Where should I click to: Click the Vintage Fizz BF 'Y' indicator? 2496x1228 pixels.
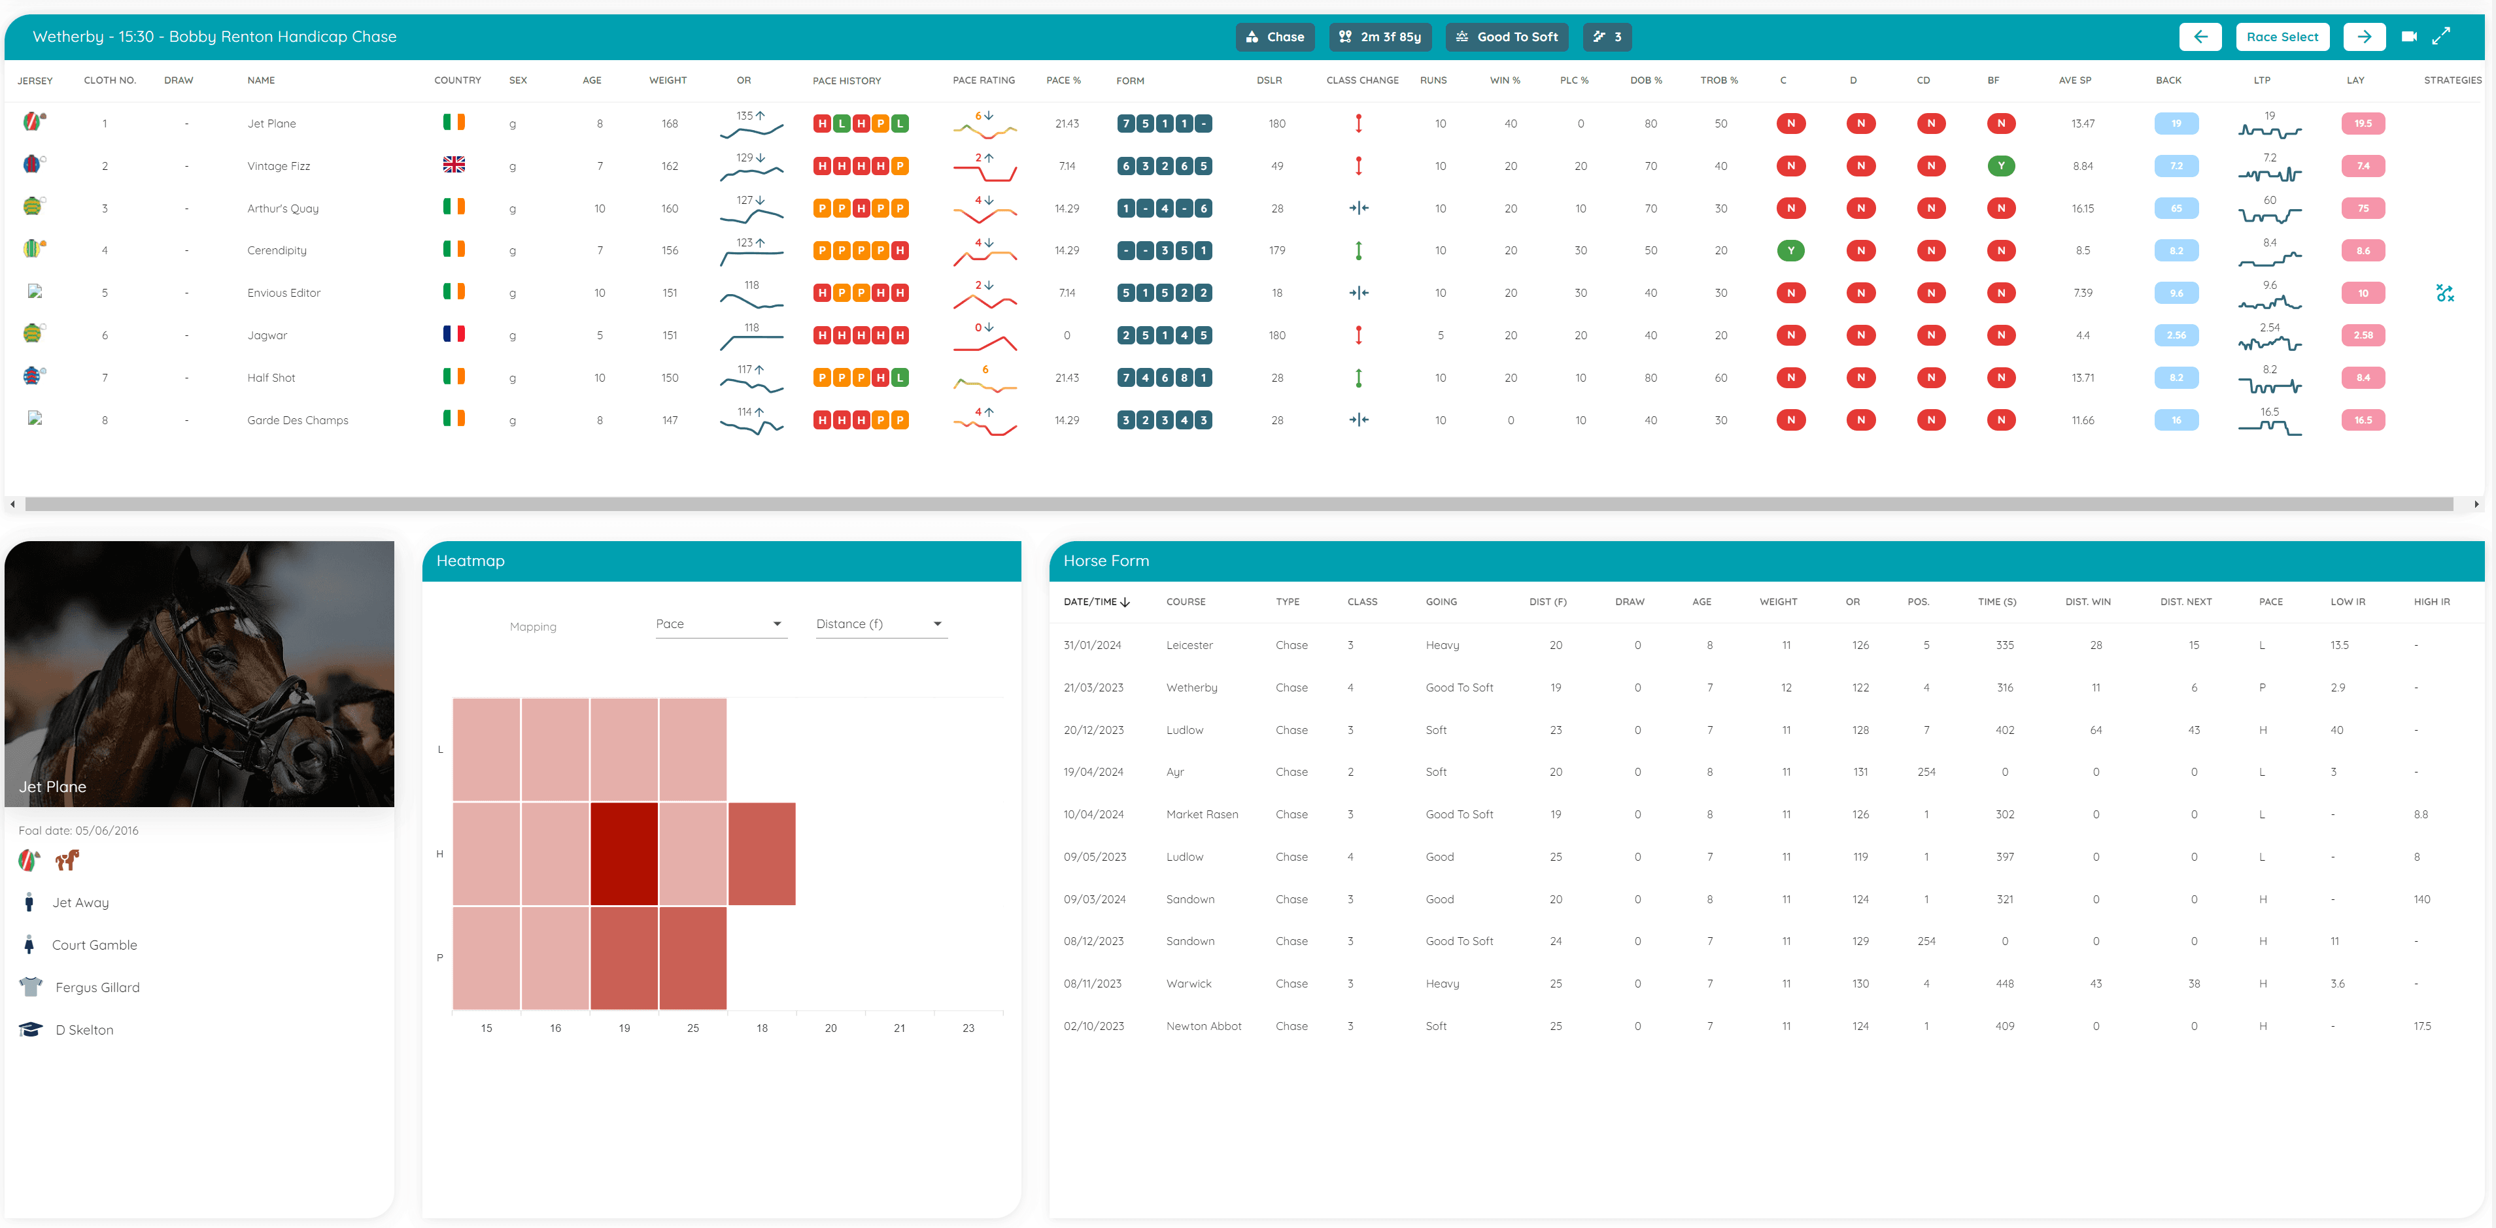click(2001, 165)
